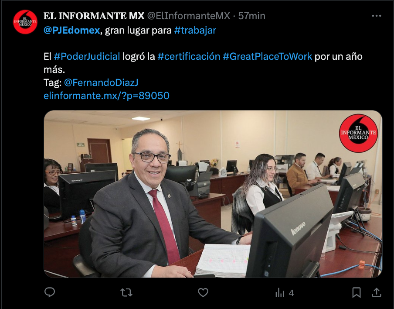394x309 pixels.
Task: Open @FernandoDiazJ profile mention
Action: pyautogui.click(x=101, y=82)
